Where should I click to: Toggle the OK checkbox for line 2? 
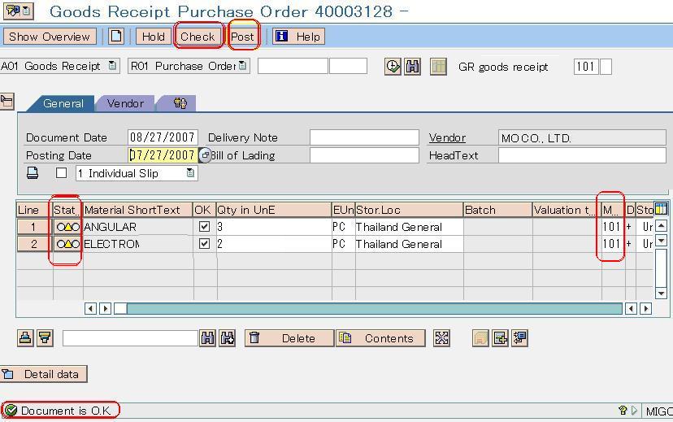[204, 243]
